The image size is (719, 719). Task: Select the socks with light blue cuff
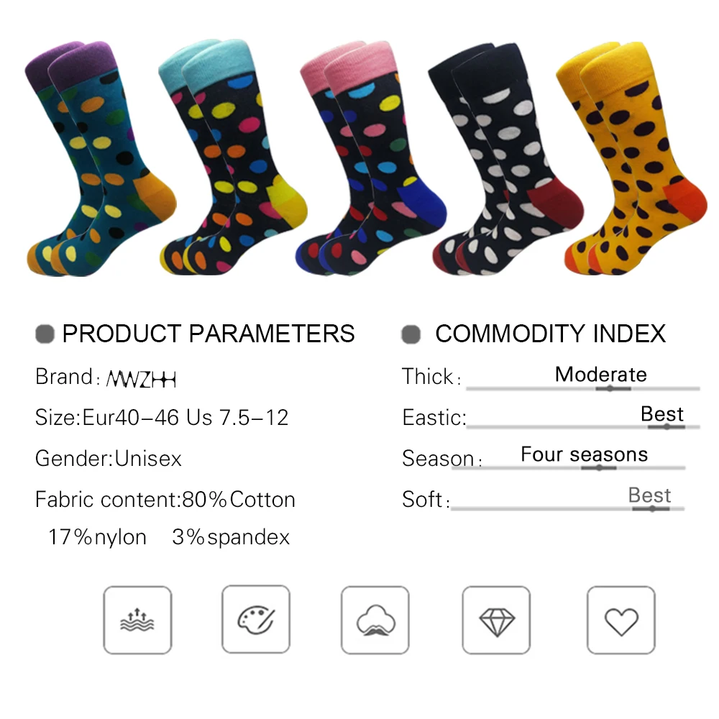point(233,157)
